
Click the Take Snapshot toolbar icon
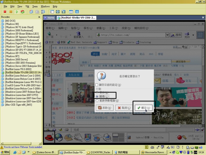(31, 12)
